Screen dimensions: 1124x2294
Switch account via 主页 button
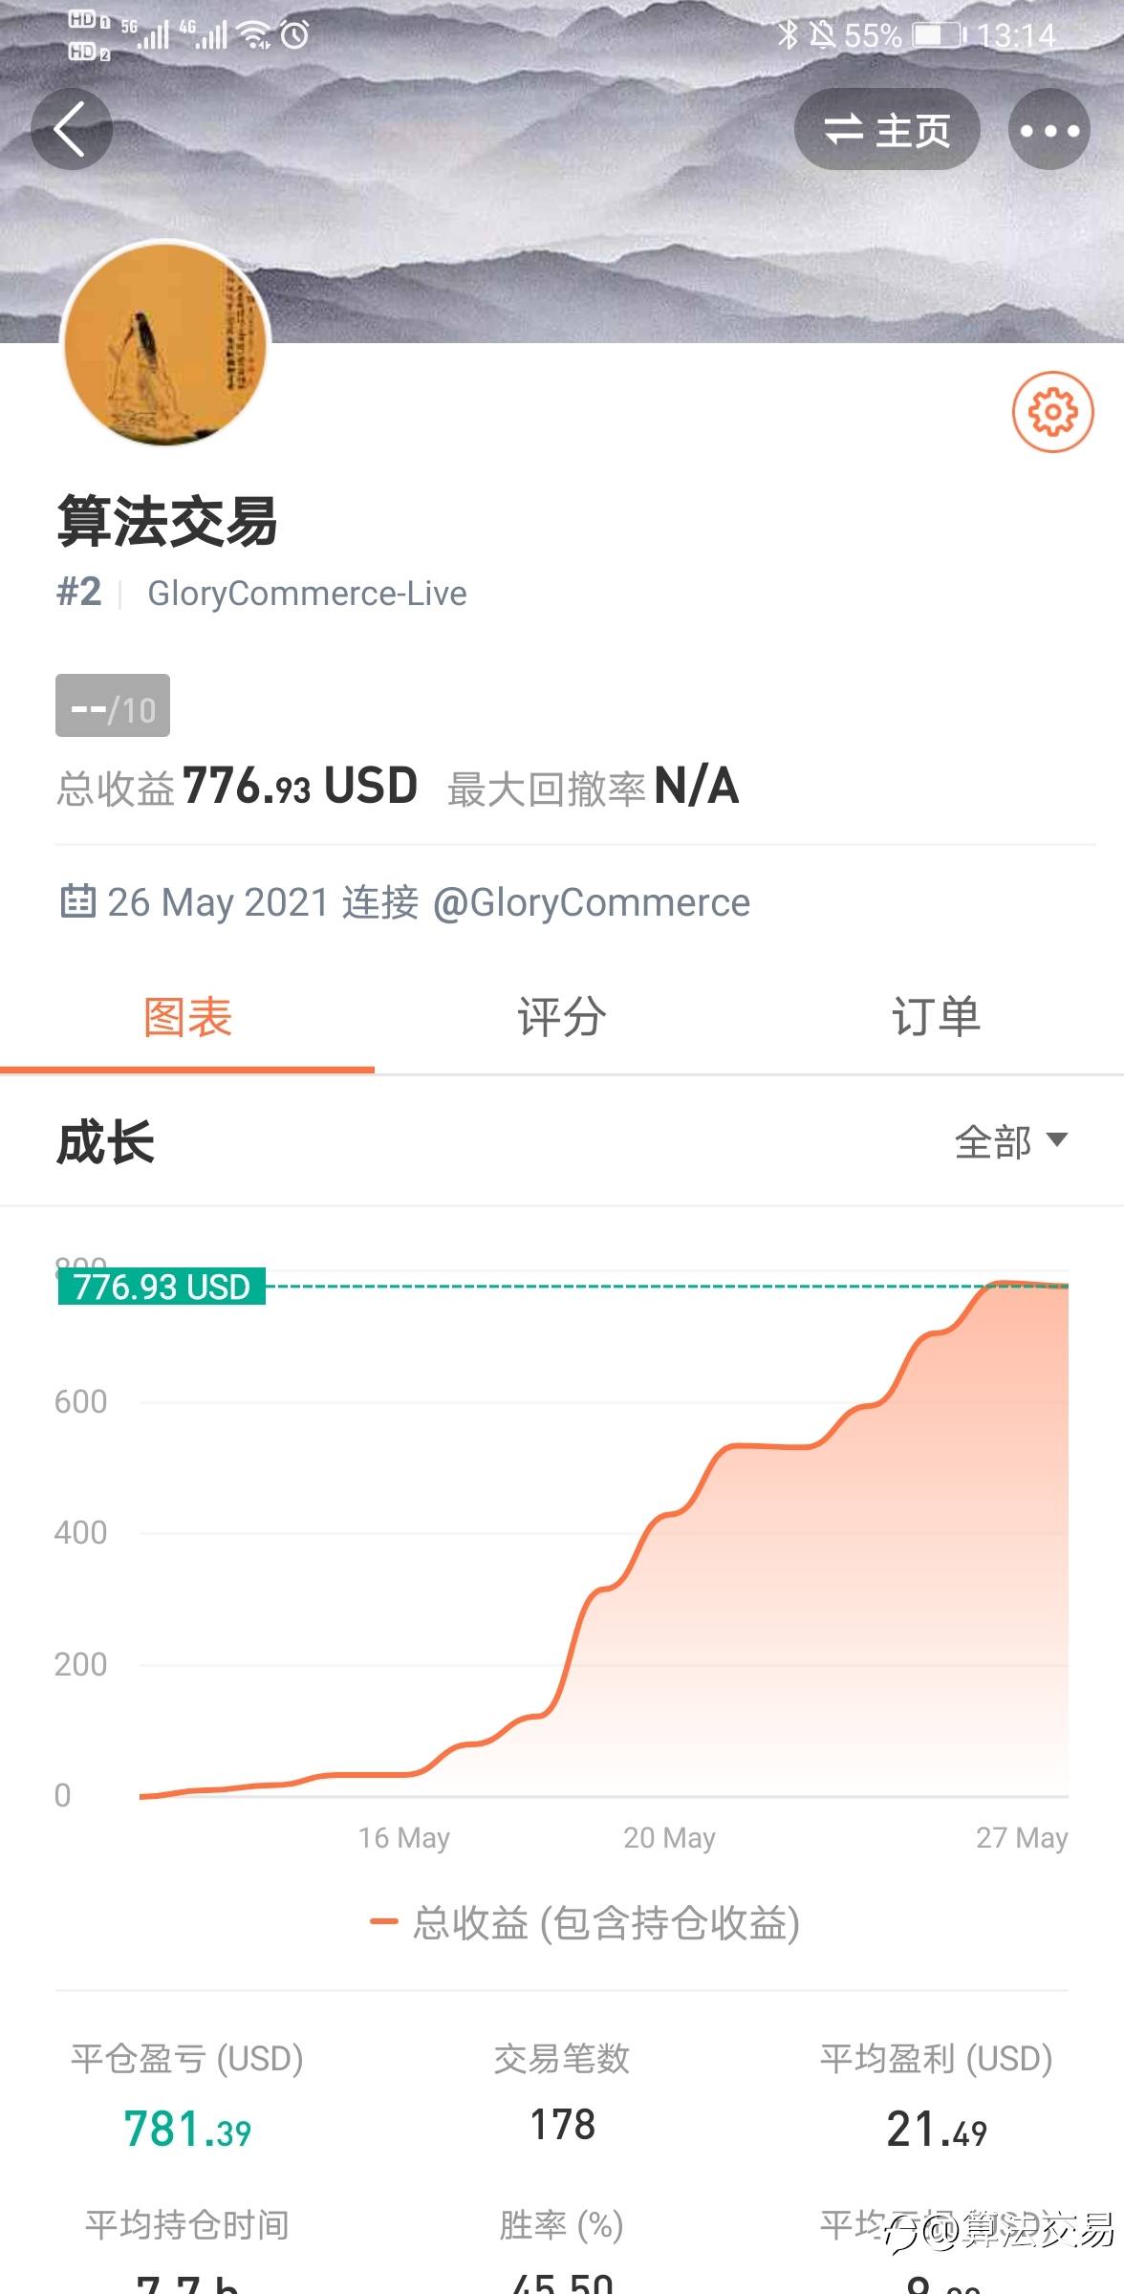click(887, 130)
